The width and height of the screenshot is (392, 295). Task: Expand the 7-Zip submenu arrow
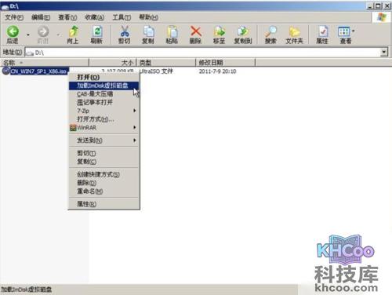click(134, 111)
